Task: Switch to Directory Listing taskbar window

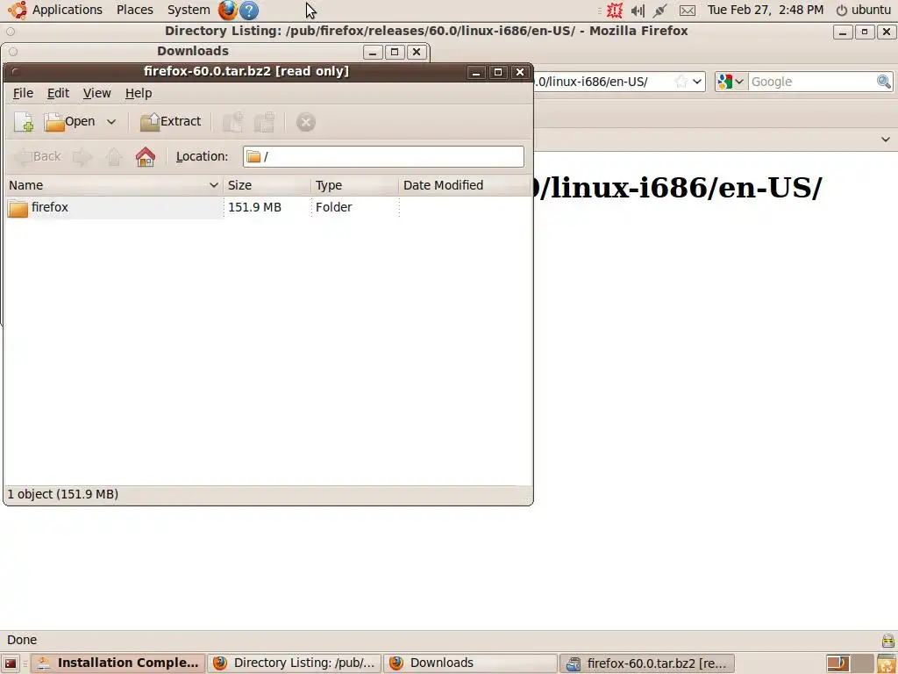Action: [x=294, y=663]
